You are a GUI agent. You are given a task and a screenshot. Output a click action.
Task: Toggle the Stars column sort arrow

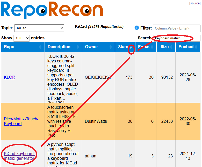click(x=131, y=47)
